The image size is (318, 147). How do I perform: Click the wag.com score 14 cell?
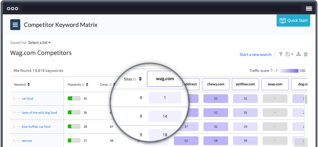click(x=165, y=116)
